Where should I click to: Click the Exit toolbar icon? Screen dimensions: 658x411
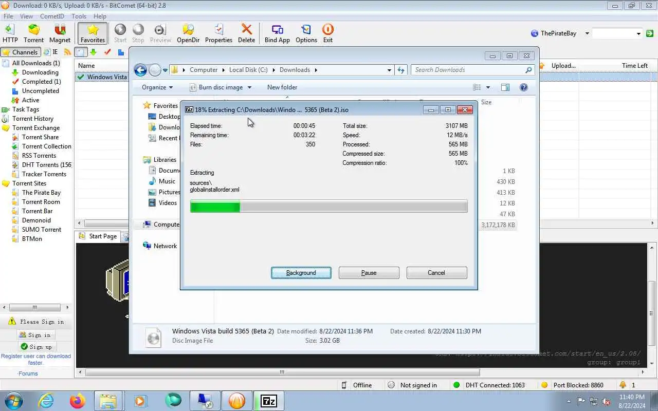click(x=327, y=33)
